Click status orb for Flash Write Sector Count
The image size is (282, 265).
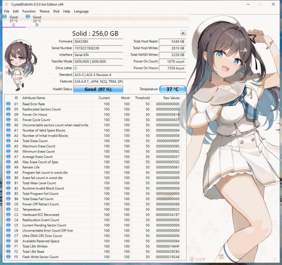click(8, 257)
